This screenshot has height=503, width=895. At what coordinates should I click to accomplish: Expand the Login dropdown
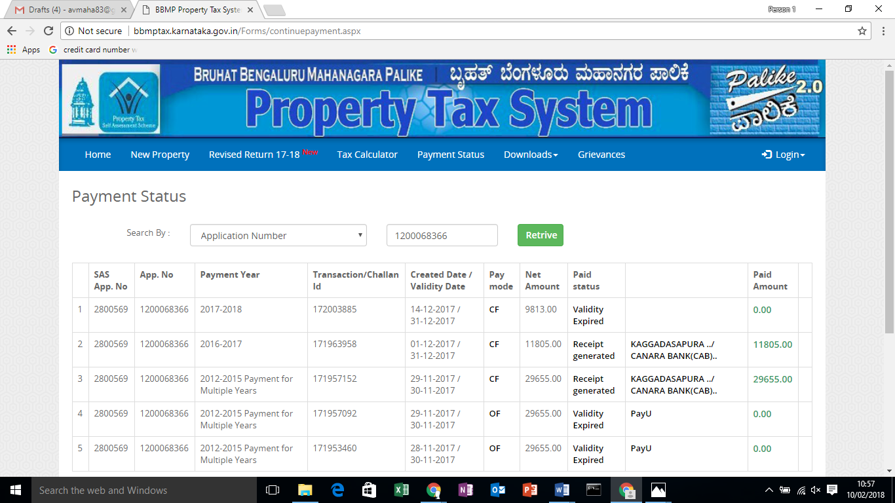(x=783, y=155)
